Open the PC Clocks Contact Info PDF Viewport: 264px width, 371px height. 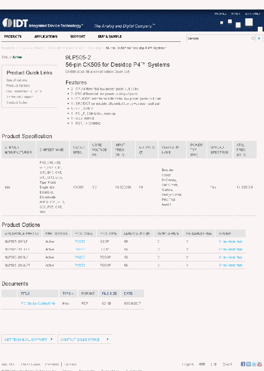tap(37, 303)
